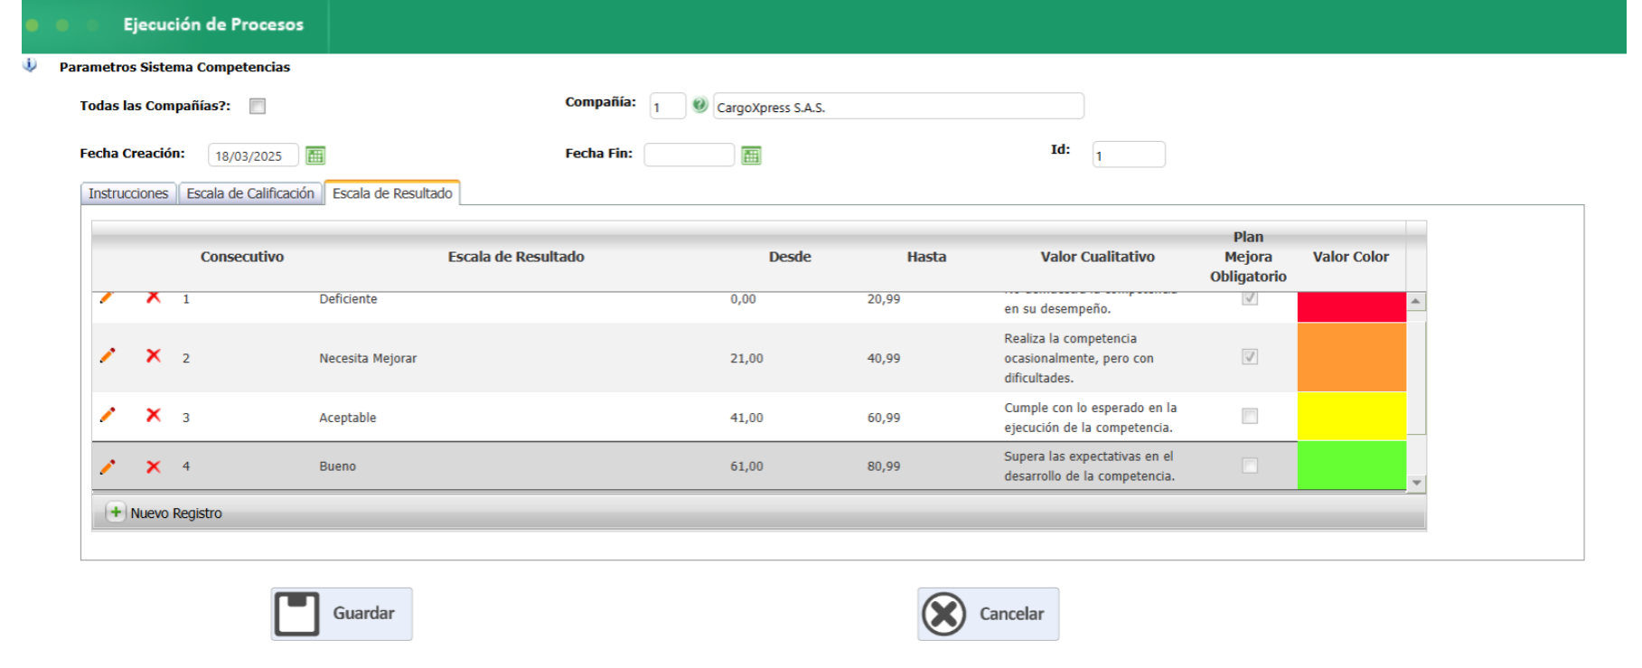Click the green color swatch for Bueno
Image resolution: width=1642 pixels, height=668 pixels.
[x=1351, y=466]
